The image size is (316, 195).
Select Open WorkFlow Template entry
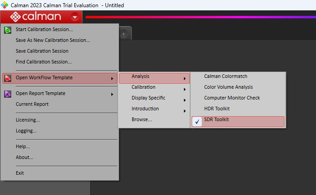click(x=60, y=78)
